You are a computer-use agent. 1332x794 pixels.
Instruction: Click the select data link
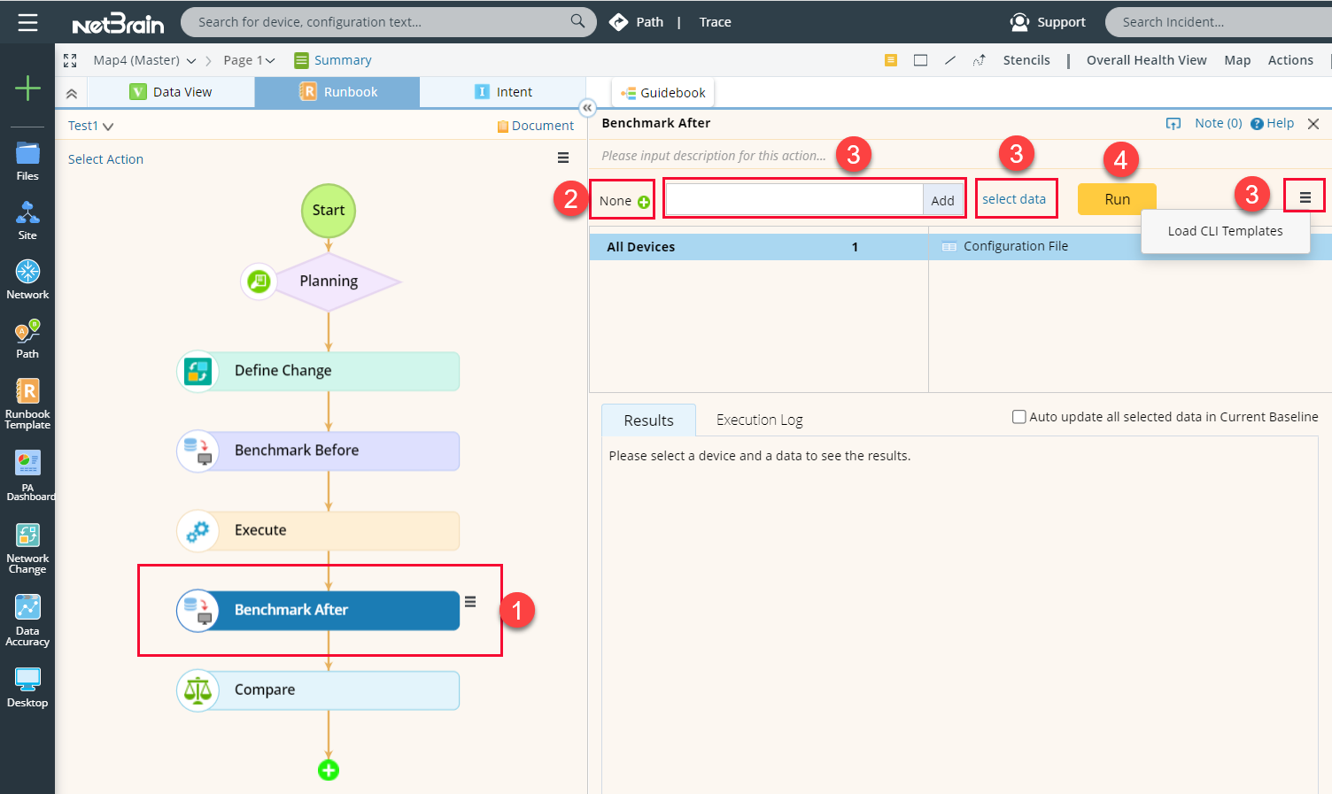point(1014,199)
